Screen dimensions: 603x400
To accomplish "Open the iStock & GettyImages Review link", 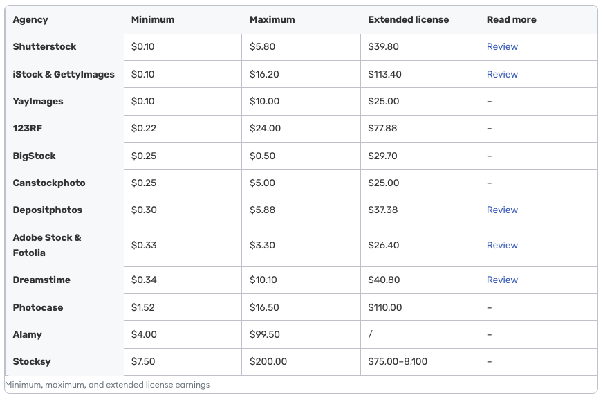I will [x=502, y=74].
